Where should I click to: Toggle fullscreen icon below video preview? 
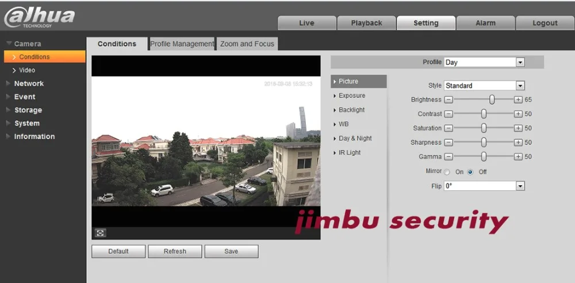[101, 233]
